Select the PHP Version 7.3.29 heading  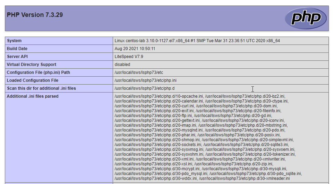click(35, 15)
